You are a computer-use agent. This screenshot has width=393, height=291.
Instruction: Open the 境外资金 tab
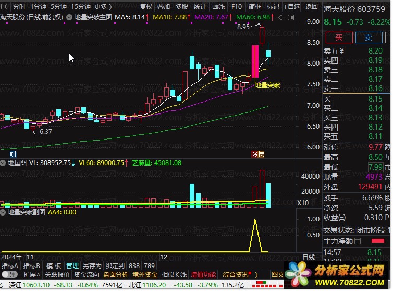(145, 275)
